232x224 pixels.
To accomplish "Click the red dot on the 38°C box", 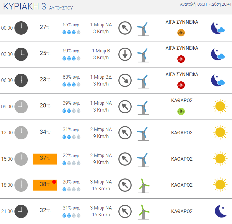I will pyautogui.click(x=54, y=182).
